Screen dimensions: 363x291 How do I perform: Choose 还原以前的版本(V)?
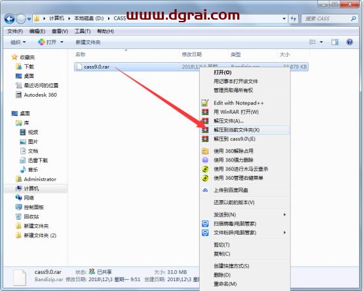coord(245,203)
